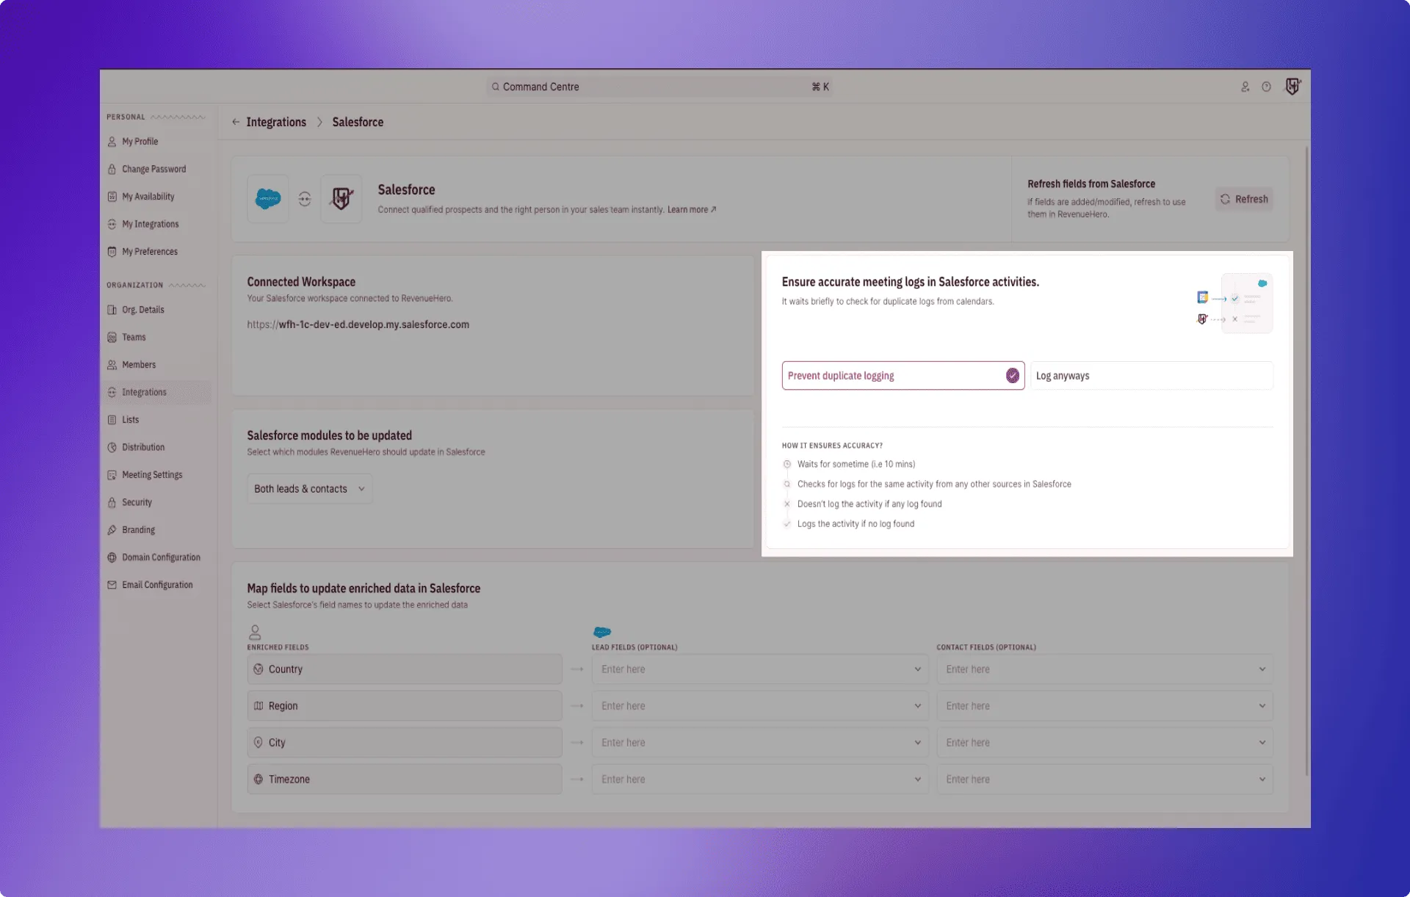The image size is (1410, 897).
Task: Open the connected Salesforce workspace URL
Action: [x=358, y=324]
